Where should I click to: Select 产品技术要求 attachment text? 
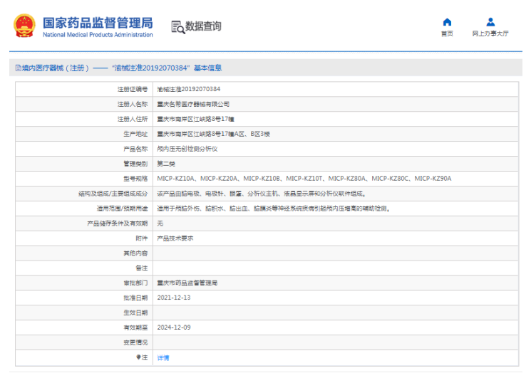point(175,238)
